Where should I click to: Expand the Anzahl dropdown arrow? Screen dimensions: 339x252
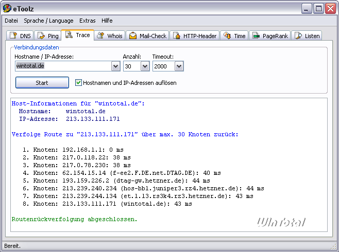tap(145, 66)
